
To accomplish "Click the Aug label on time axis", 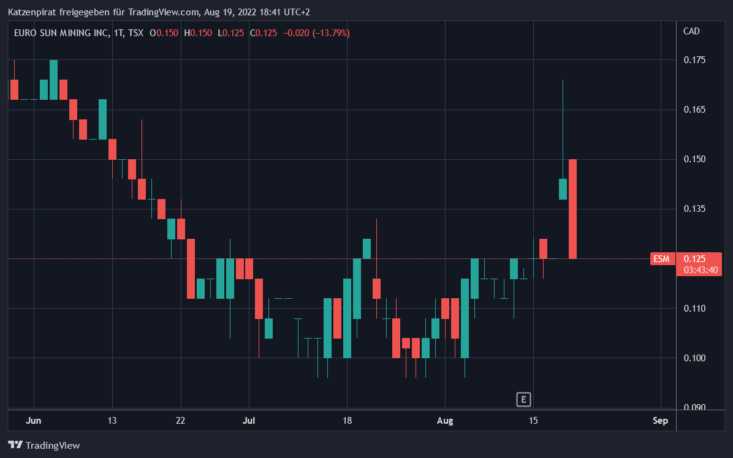I will [445, 421].
